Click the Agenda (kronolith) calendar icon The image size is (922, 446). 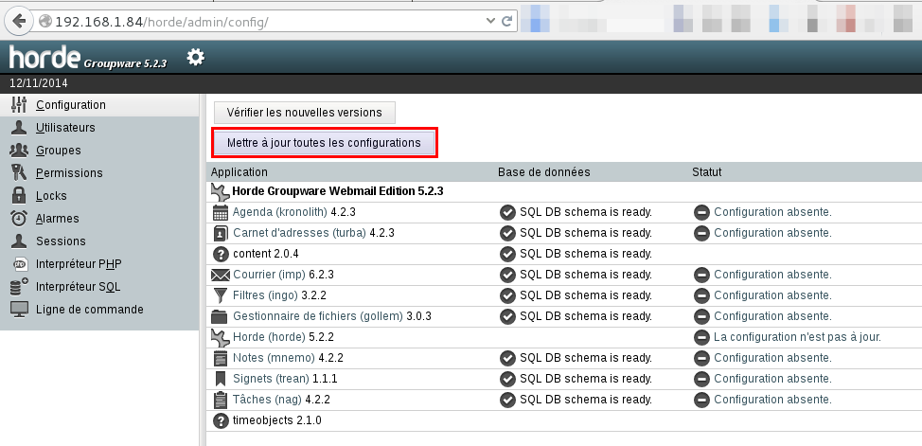pyautogui.click(x=221, y=212)
